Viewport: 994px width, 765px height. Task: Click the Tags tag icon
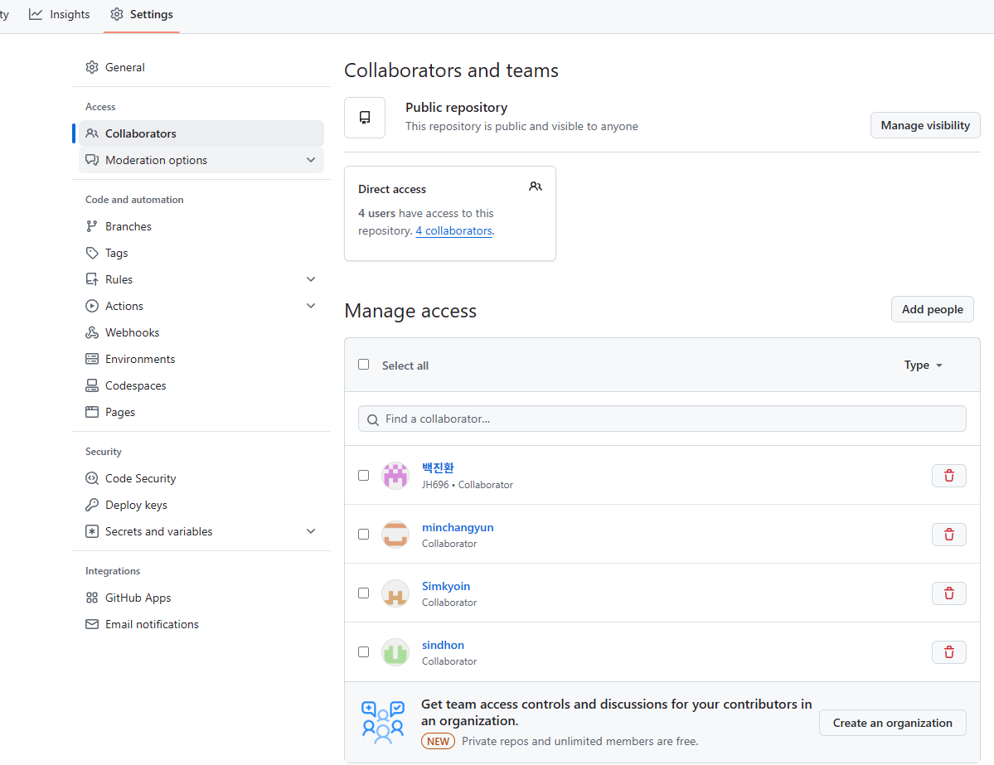coord(92,253)
